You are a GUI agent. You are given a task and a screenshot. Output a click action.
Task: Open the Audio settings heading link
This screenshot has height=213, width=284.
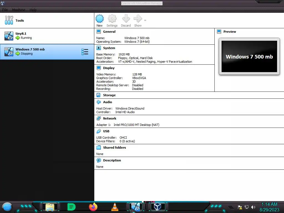point(108,102)
